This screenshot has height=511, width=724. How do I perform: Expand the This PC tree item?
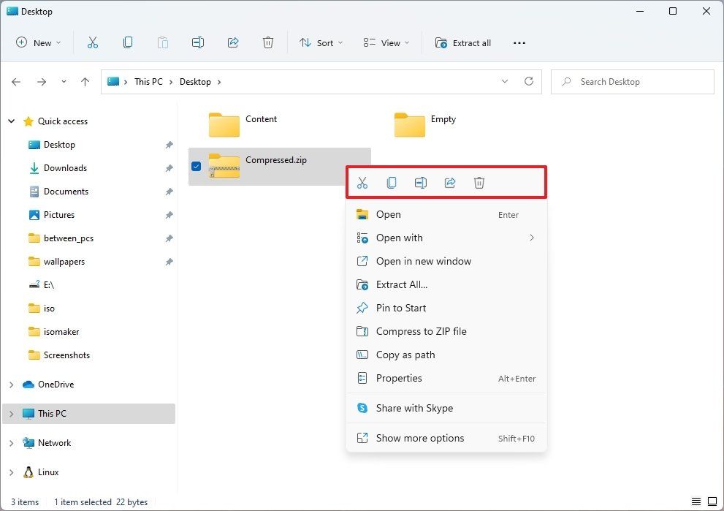(11, 413)
